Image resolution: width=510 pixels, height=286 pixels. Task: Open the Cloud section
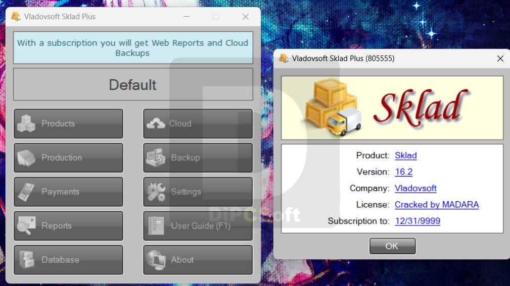tap(198, 124)
